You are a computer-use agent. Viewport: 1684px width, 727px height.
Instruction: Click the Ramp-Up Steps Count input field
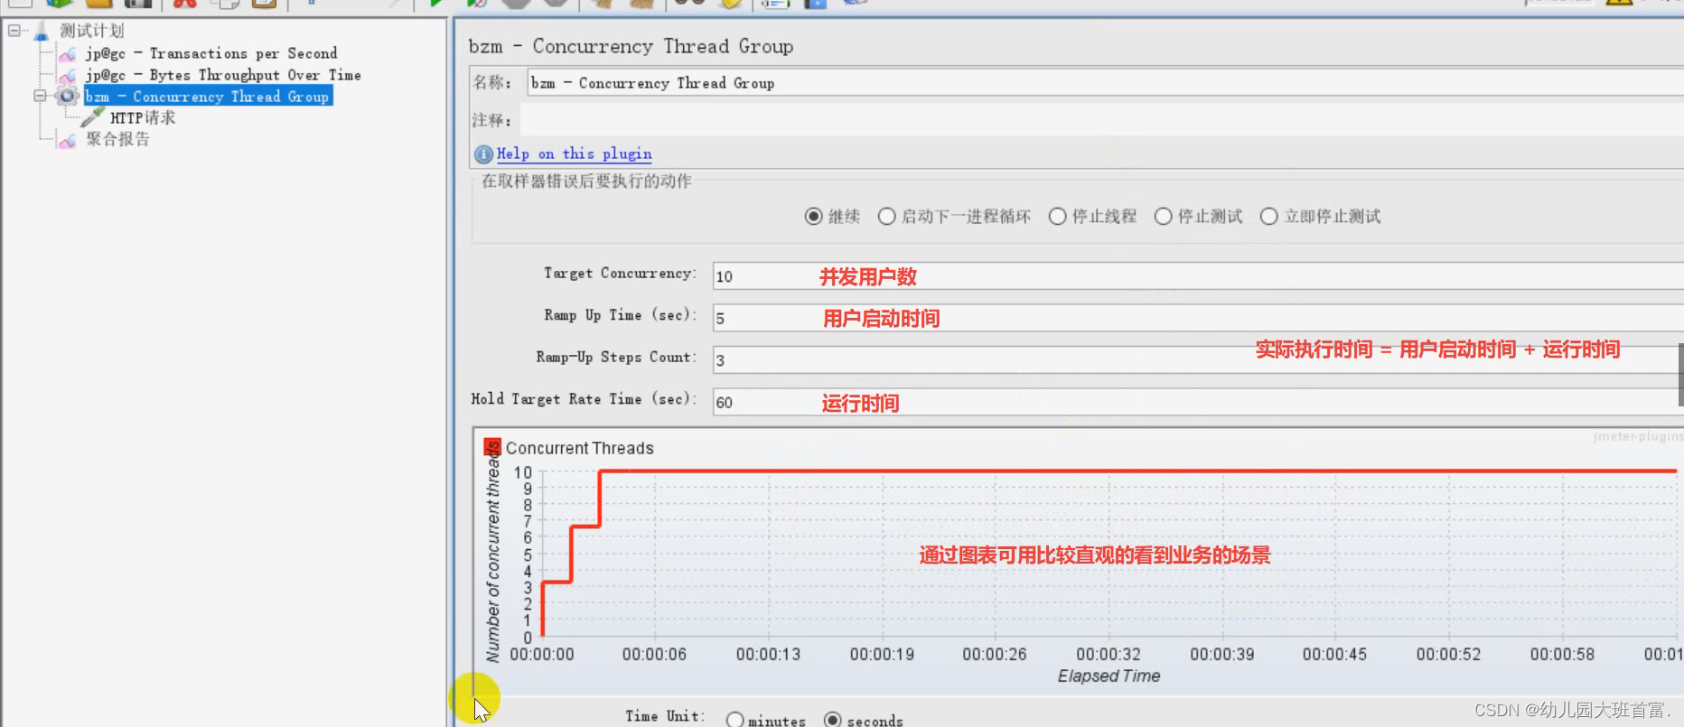pyautogui.click(x=1198, y=359)
